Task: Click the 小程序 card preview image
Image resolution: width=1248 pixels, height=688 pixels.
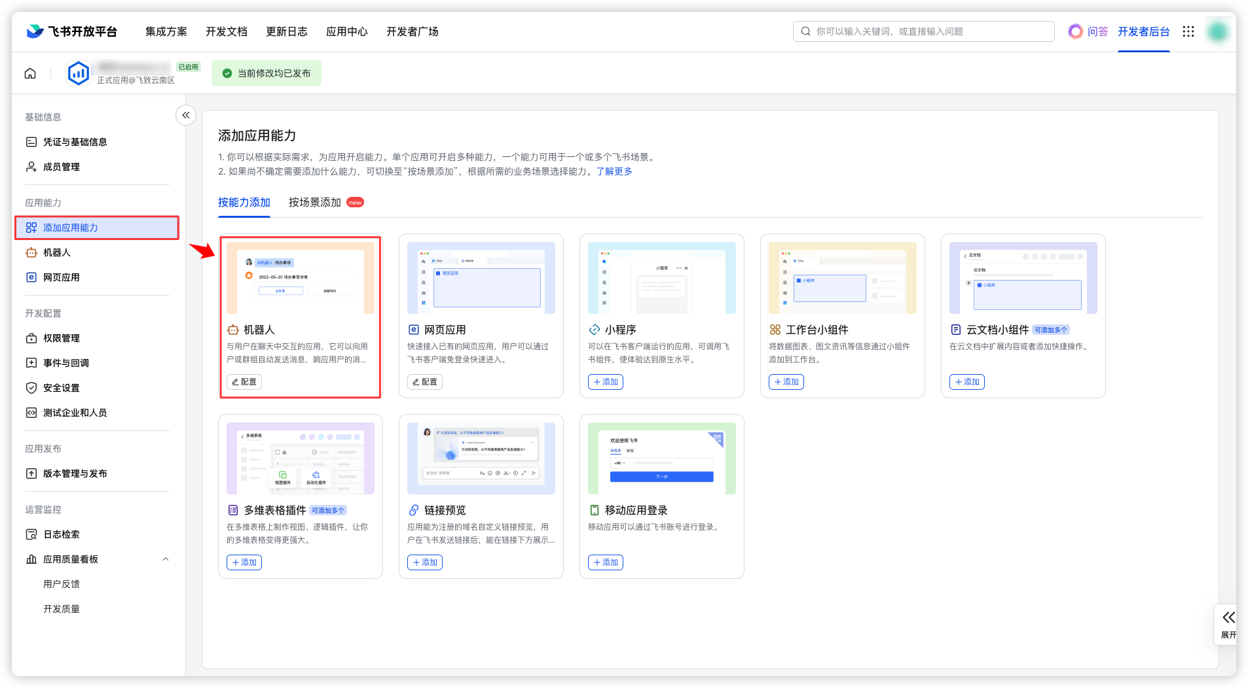Action: (662, 278)
